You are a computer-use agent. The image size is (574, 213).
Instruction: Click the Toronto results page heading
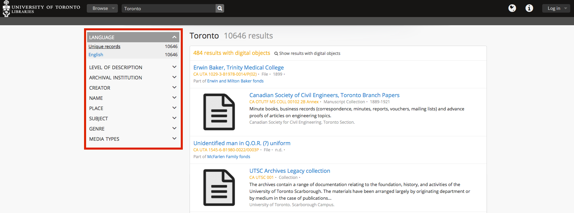[x=204, y=36]
